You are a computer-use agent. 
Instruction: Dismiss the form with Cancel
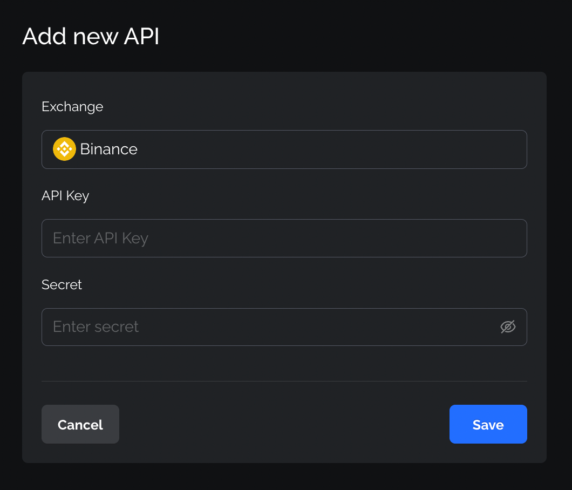[x=80, y=424]
